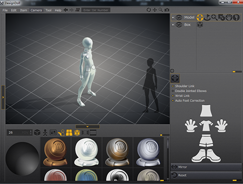
Task: Open the Tool menu
Action: (48, 10)
